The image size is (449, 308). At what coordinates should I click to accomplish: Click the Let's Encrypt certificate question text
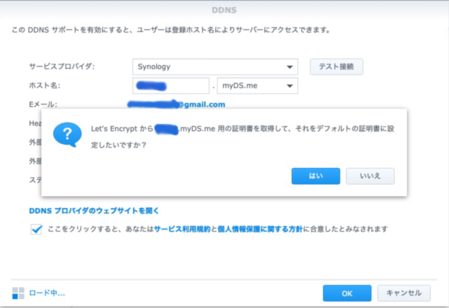[243, 137]
